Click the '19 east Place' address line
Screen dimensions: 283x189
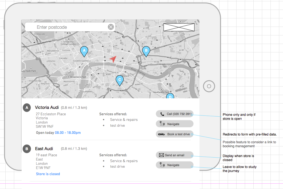point(46,155)
